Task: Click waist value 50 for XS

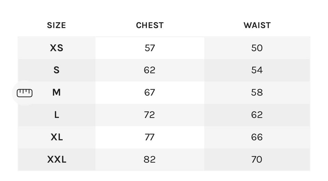Action: 257,48
